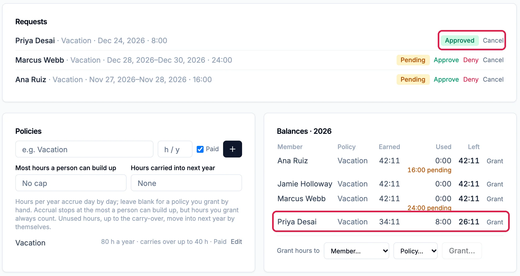The width and height of the screenshot is (520, 276).
Task: Cancel Priya Desai's approved request
Action: (x=493, y=41)
